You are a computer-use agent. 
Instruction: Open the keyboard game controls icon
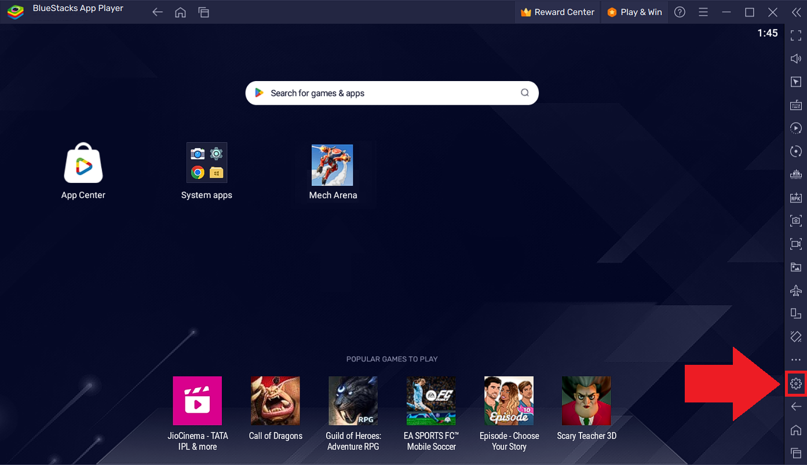796,105
